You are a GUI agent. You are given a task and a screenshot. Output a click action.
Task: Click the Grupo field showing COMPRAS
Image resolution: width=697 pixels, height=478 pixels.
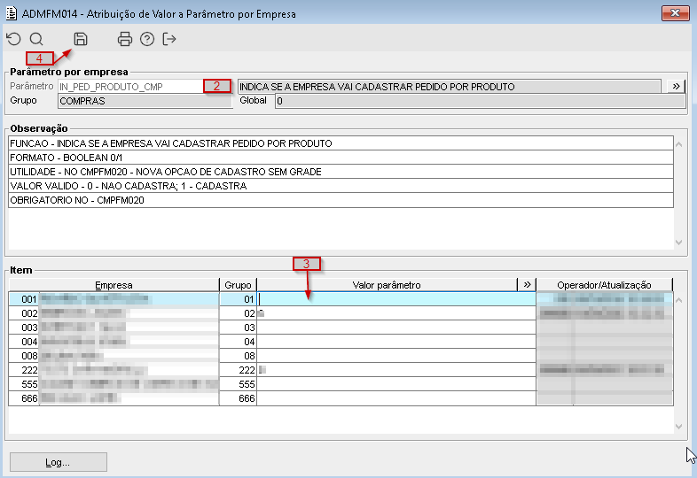point(145,101)
